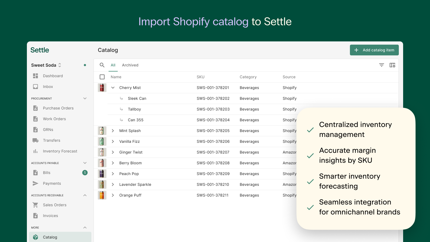Select the All tab in the catalog
The height and width of the screenshot is (242, 430).
113,65
